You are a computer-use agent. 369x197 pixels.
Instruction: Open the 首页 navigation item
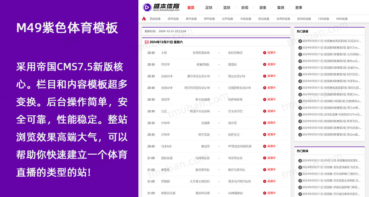pyautogui.click(x=191, y=8)
